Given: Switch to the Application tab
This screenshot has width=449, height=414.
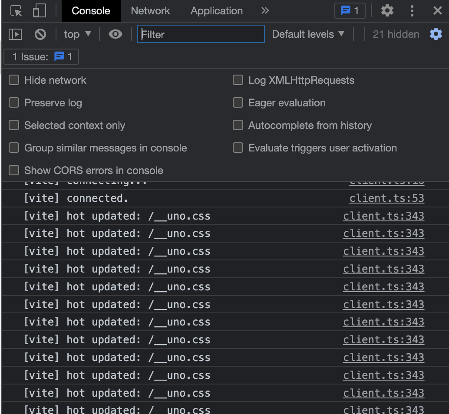Looking at the screenshot, I should pos(216,11).
